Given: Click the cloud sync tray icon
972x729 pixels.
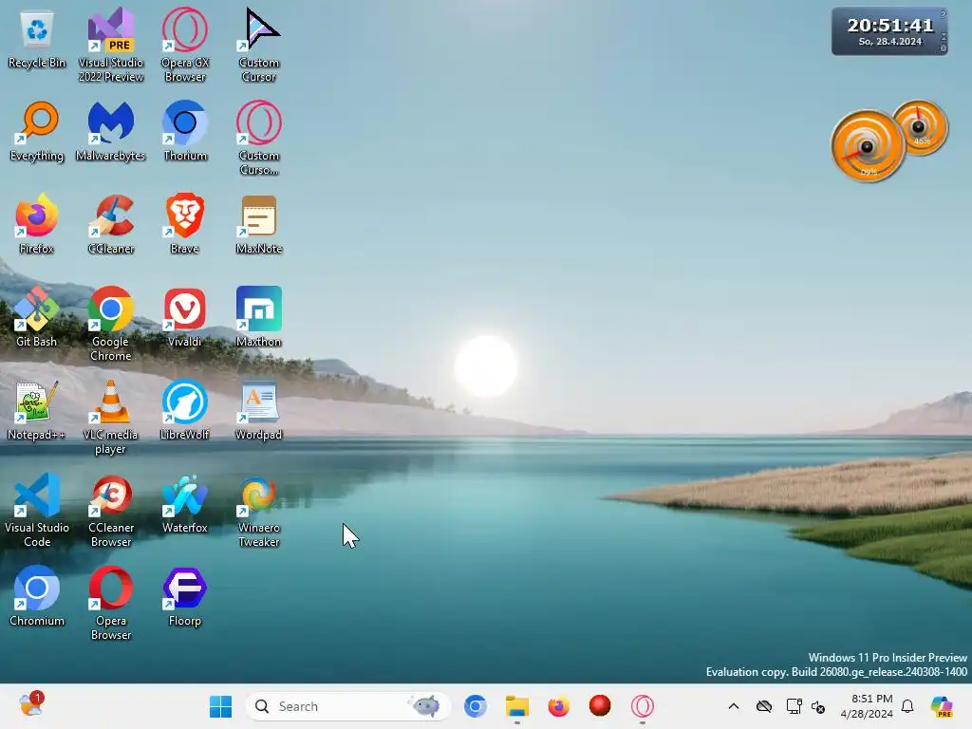Looking at the screenshot, I should (x=764, y=706).
